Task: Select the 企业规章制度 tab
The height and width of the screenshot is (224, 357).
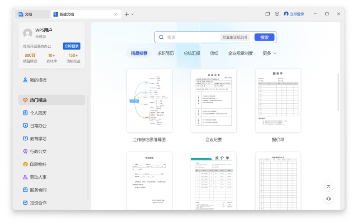Action: [240, 53]
